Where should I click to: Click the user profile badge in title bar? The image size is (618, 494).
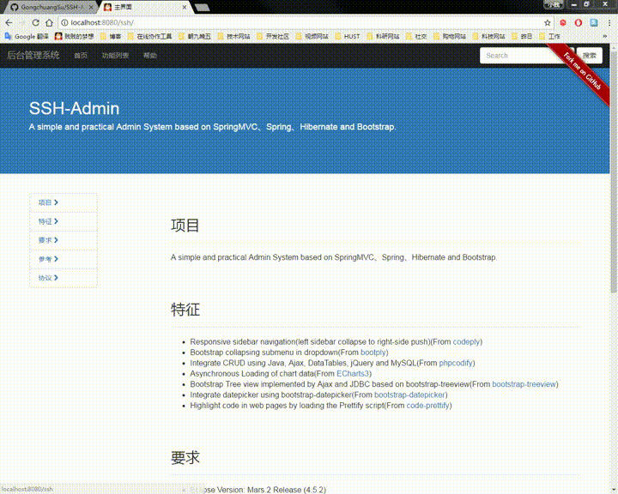(554, 5)
